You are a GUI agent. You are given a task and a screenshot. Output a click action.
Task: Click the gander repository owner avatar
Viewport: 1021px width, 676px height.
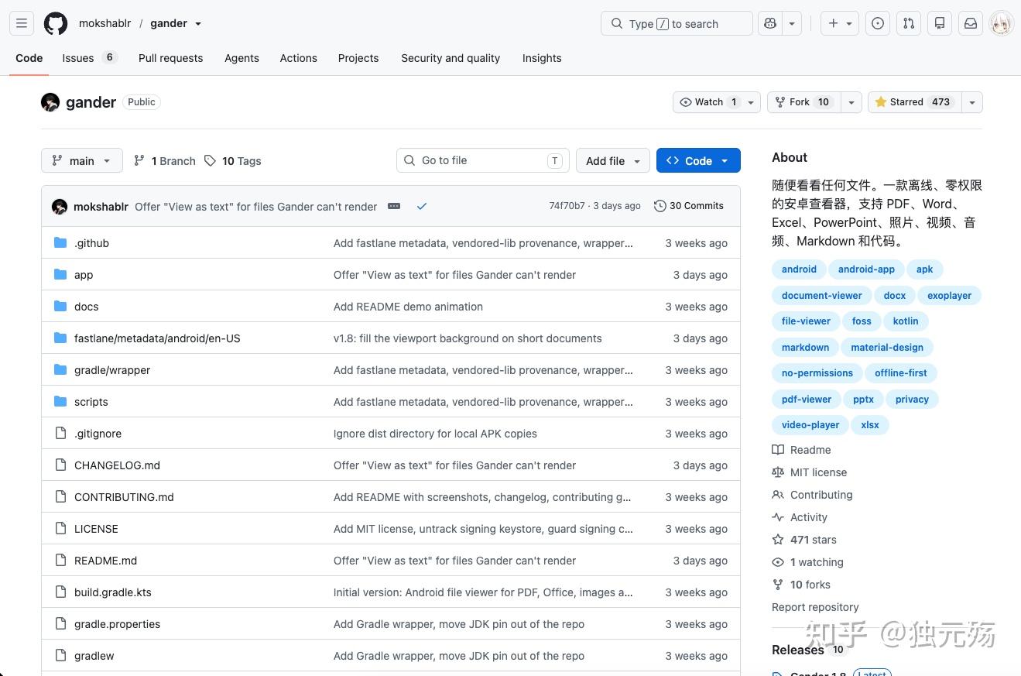[x=50, y=102]
